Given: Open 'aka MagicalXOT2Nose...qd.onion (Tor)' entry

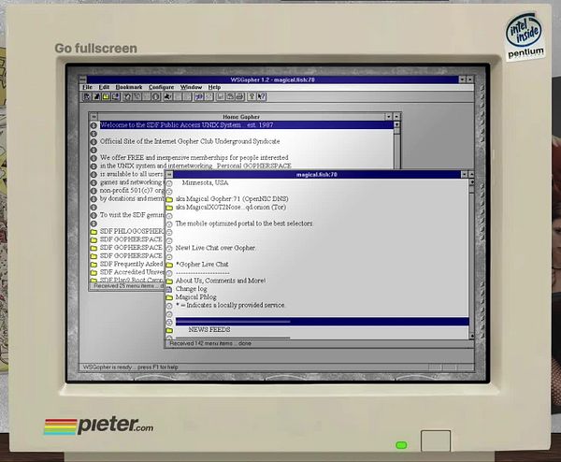Looking at the screenshot, I should click(x=230, y=208).
